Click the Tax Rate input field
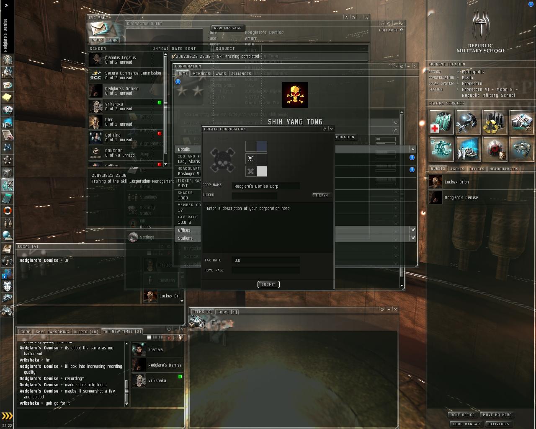The height and width of the screenshot is (429, 536). click(265, 260)
